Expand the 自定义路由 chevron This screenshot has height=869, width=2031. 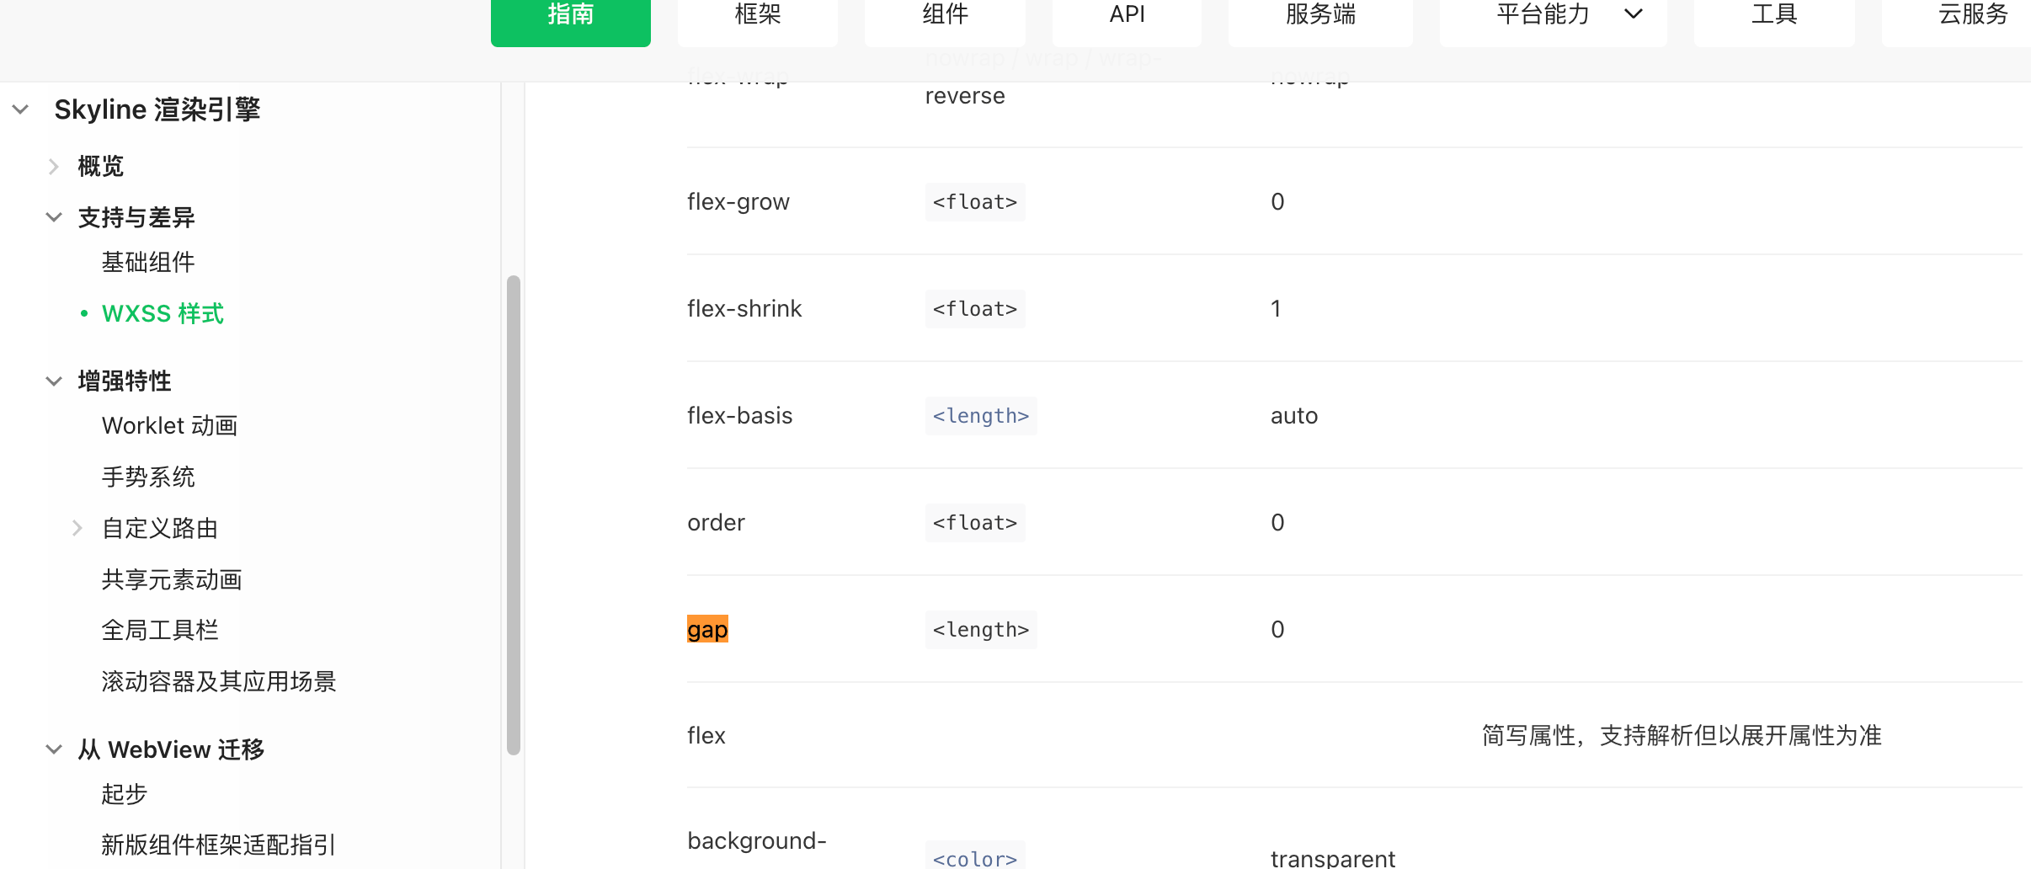(77, 528)
